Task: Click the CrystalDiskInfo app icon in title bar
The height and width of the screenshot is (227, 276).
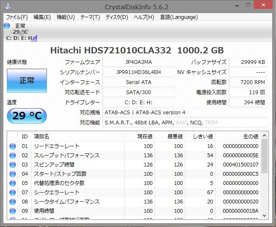Action: click(8, 6)
